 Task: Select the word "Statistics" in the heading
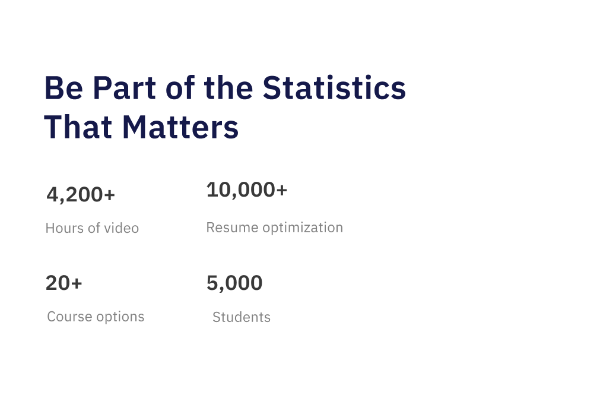[x=334, y=88]
